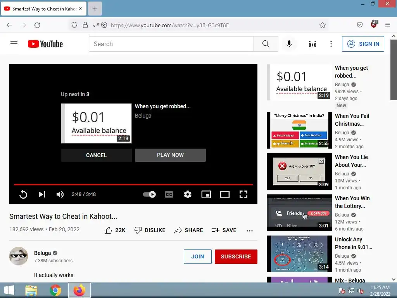Open the Beluga channel avatar
397x298 pixels.
point(19,256)
